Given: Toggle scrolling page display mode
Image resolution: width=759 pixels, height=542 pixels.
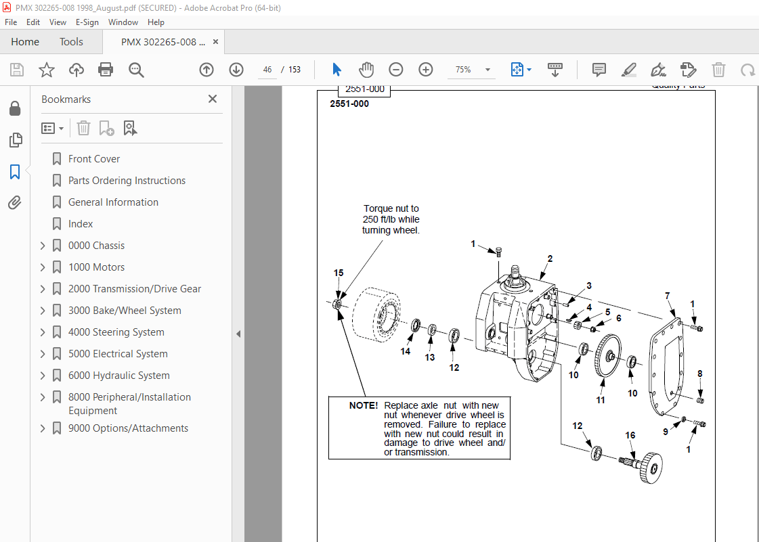Looking at the screenshot, I should [555, 69].
